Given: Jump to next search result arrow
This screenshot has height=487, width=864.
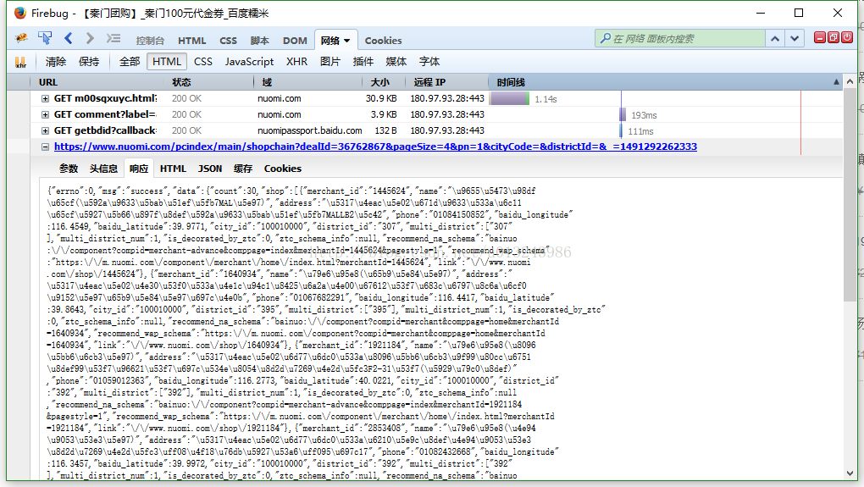Looking at the screenshot, I should pos(794,39).
